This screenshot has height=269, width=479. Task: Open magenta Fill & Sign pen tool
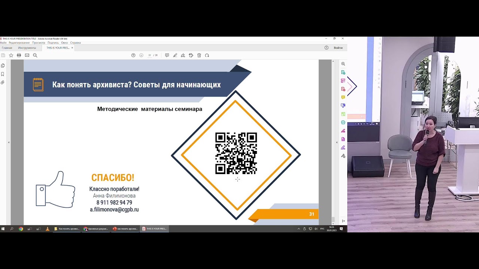343,131
